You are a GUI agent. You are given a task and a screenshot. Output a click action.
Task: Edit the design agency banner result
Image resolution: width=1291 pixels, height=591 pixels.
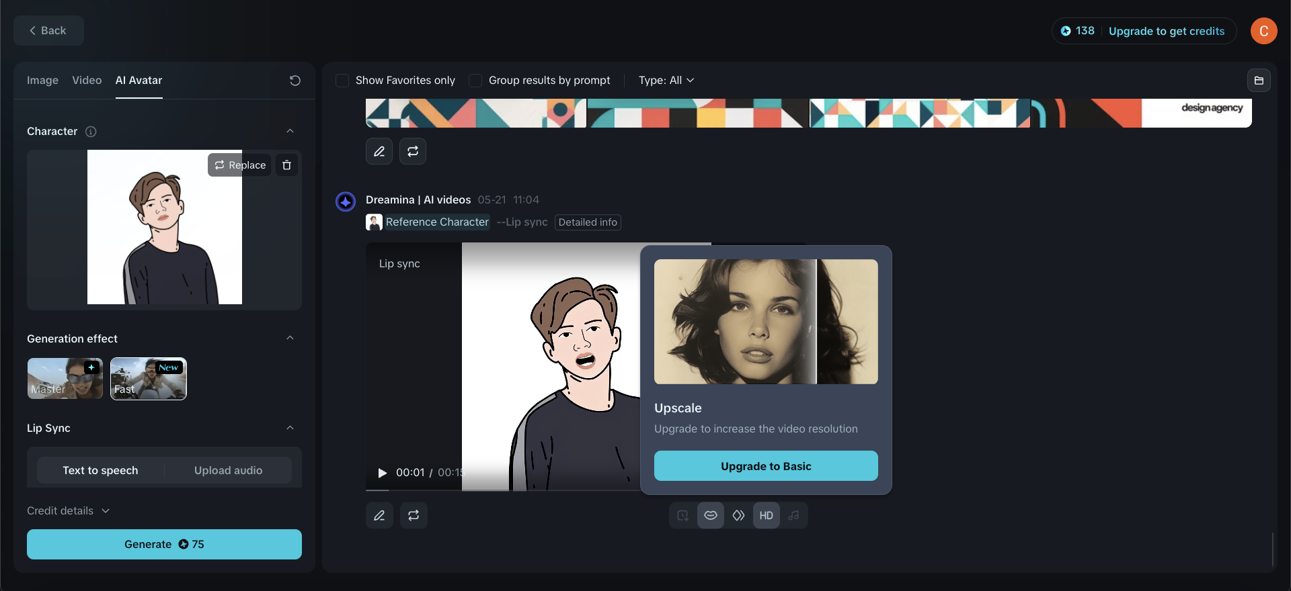(x=379, y=151)
